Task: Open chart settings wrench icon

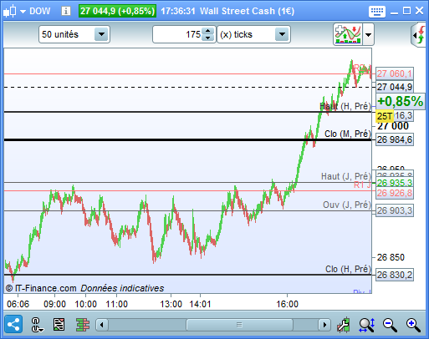Action: (x=343, y=325)
